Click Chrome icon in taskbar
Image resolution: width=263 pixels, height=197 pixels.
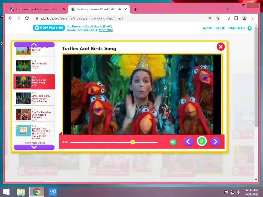coord(37,192)
